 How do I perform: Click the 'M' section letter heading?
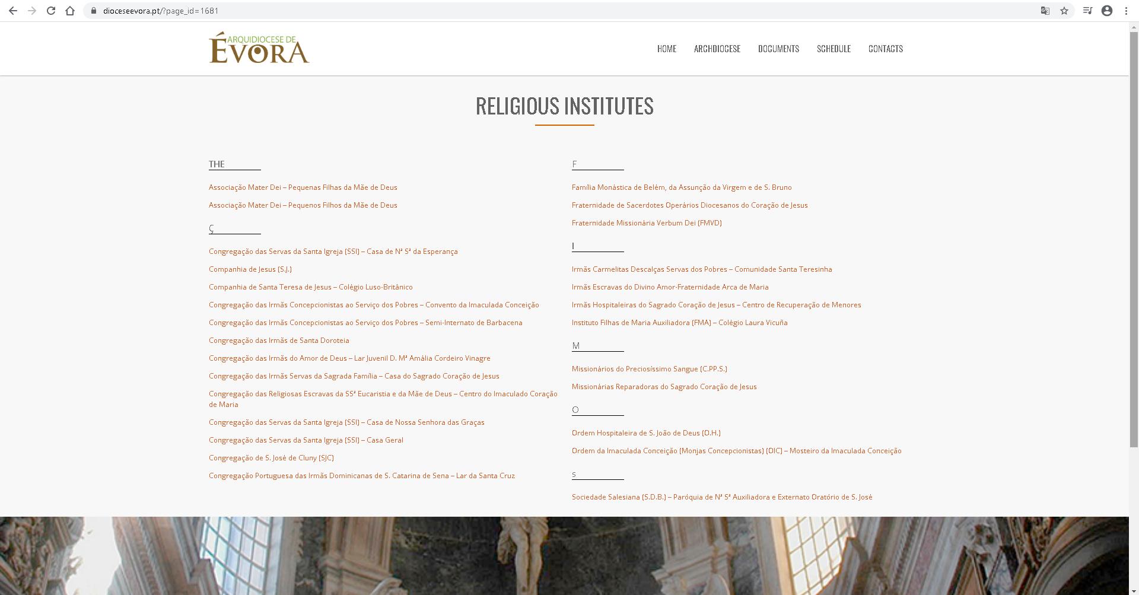(x=575, y=346)
